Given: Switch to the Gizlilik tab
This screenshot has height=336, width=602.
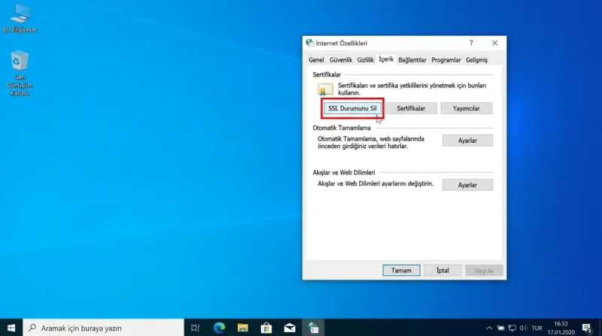Looking at the screenshot, I should (365, 60).
